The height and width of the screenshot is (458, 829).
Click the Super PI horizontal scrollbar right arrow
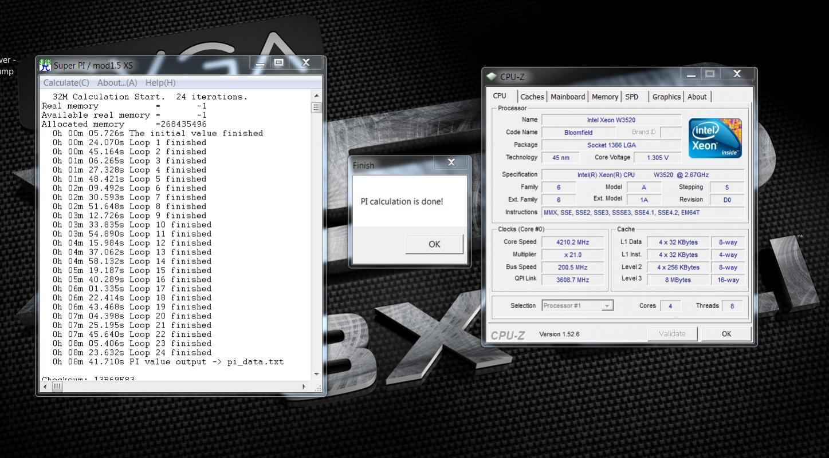[304, 387]
